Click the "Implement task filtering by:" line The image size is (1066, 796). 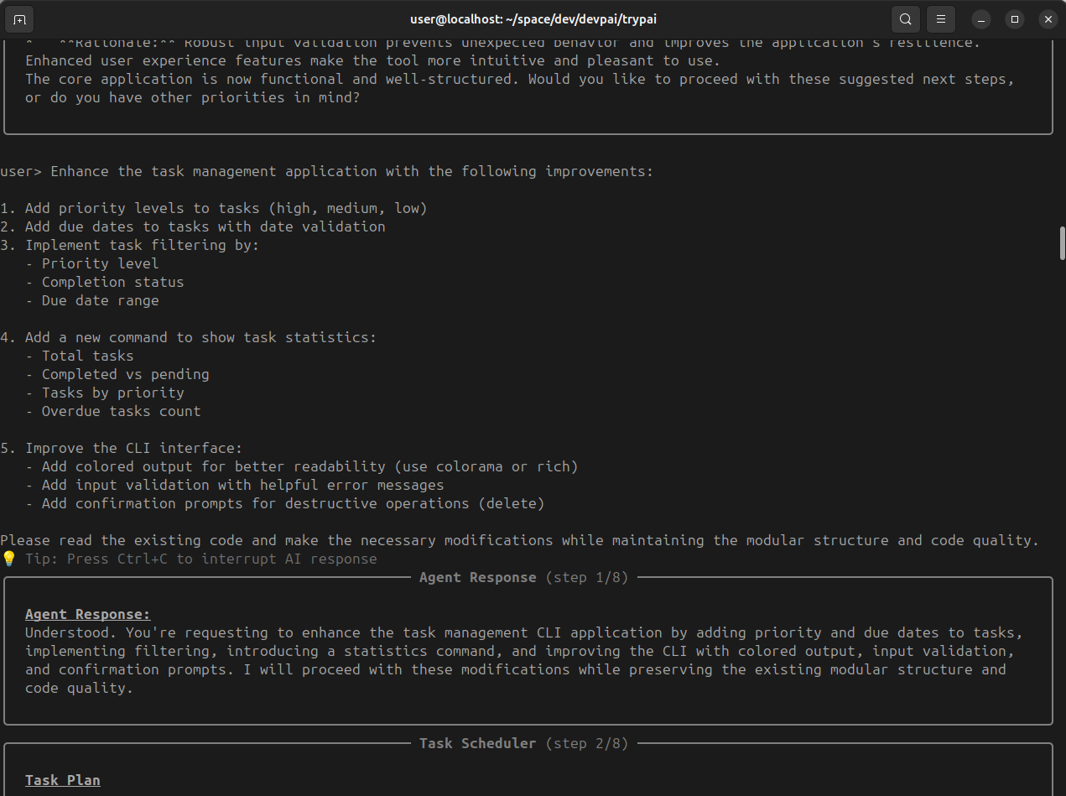pyautogui.click(x=142, y=245)
